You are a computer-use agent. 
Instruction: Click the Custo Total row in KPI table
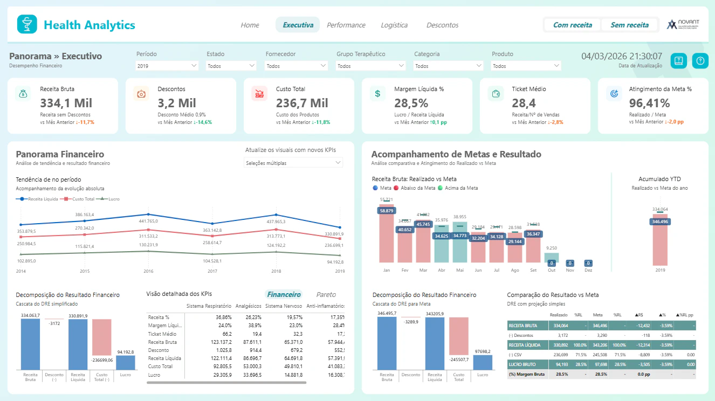click(245, 366)
